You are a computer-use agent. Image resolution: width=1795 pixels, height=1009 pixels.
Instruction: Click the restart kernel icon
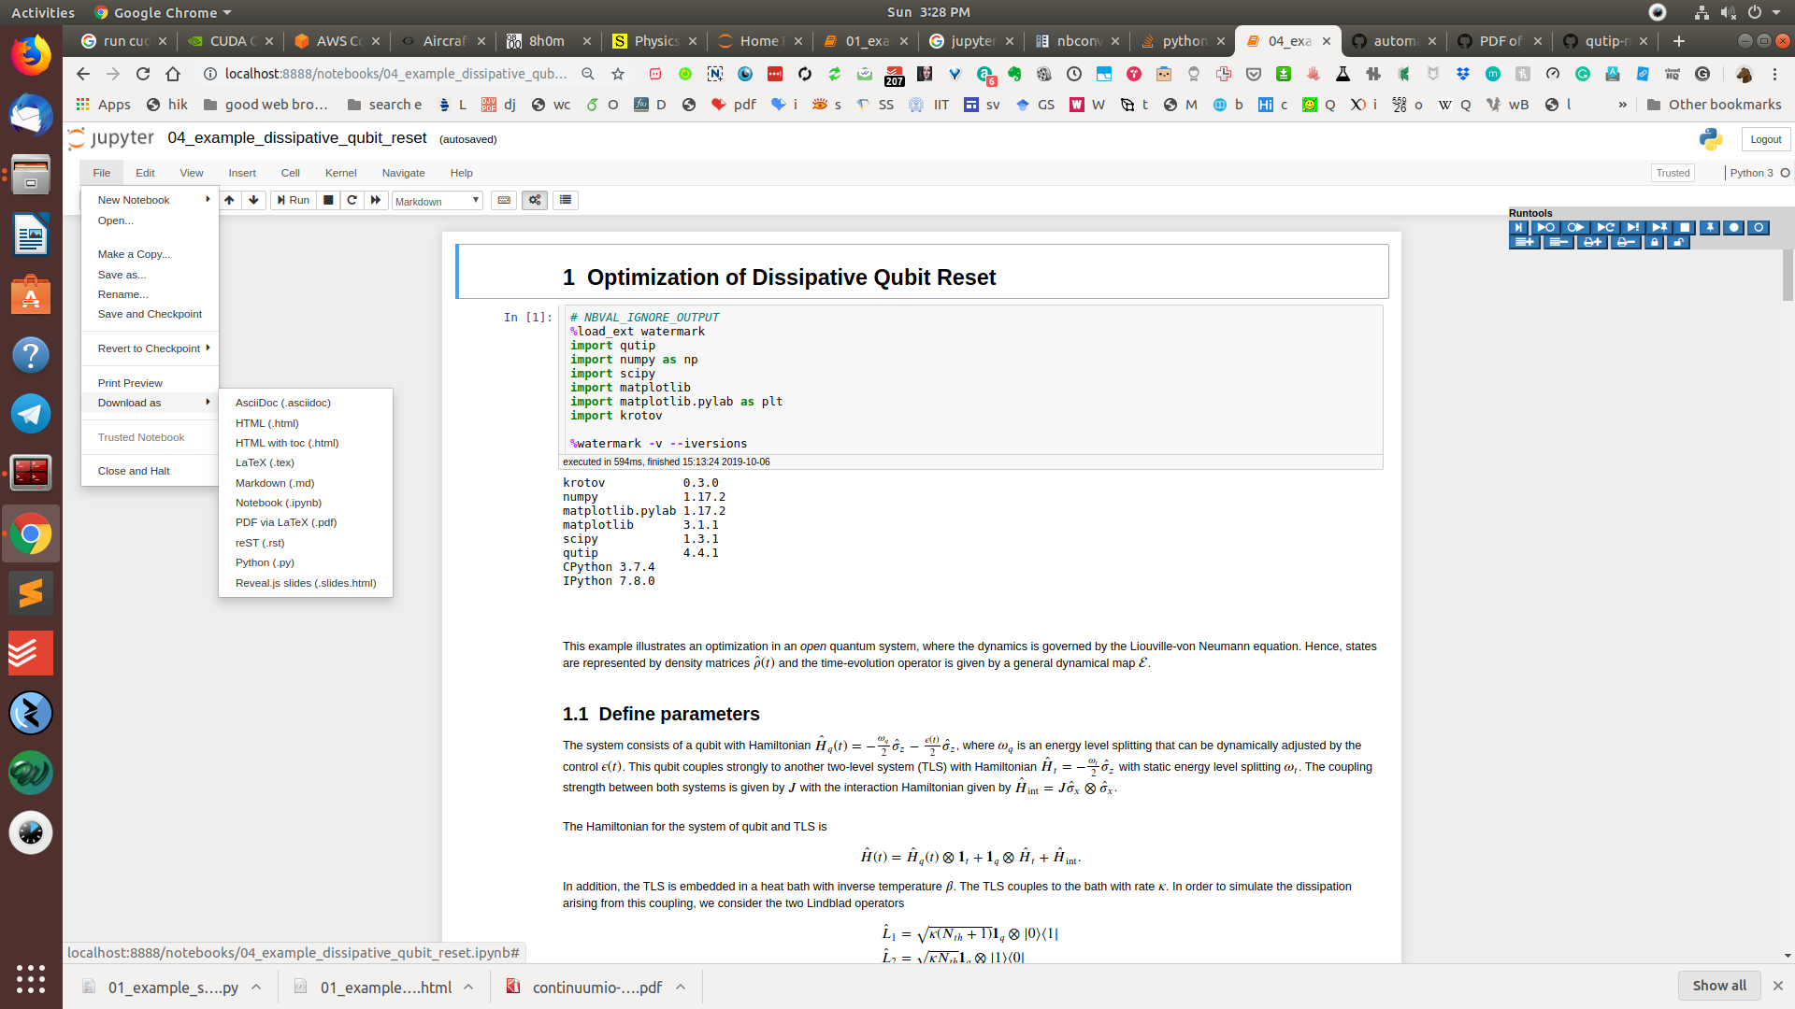(352, 200)
